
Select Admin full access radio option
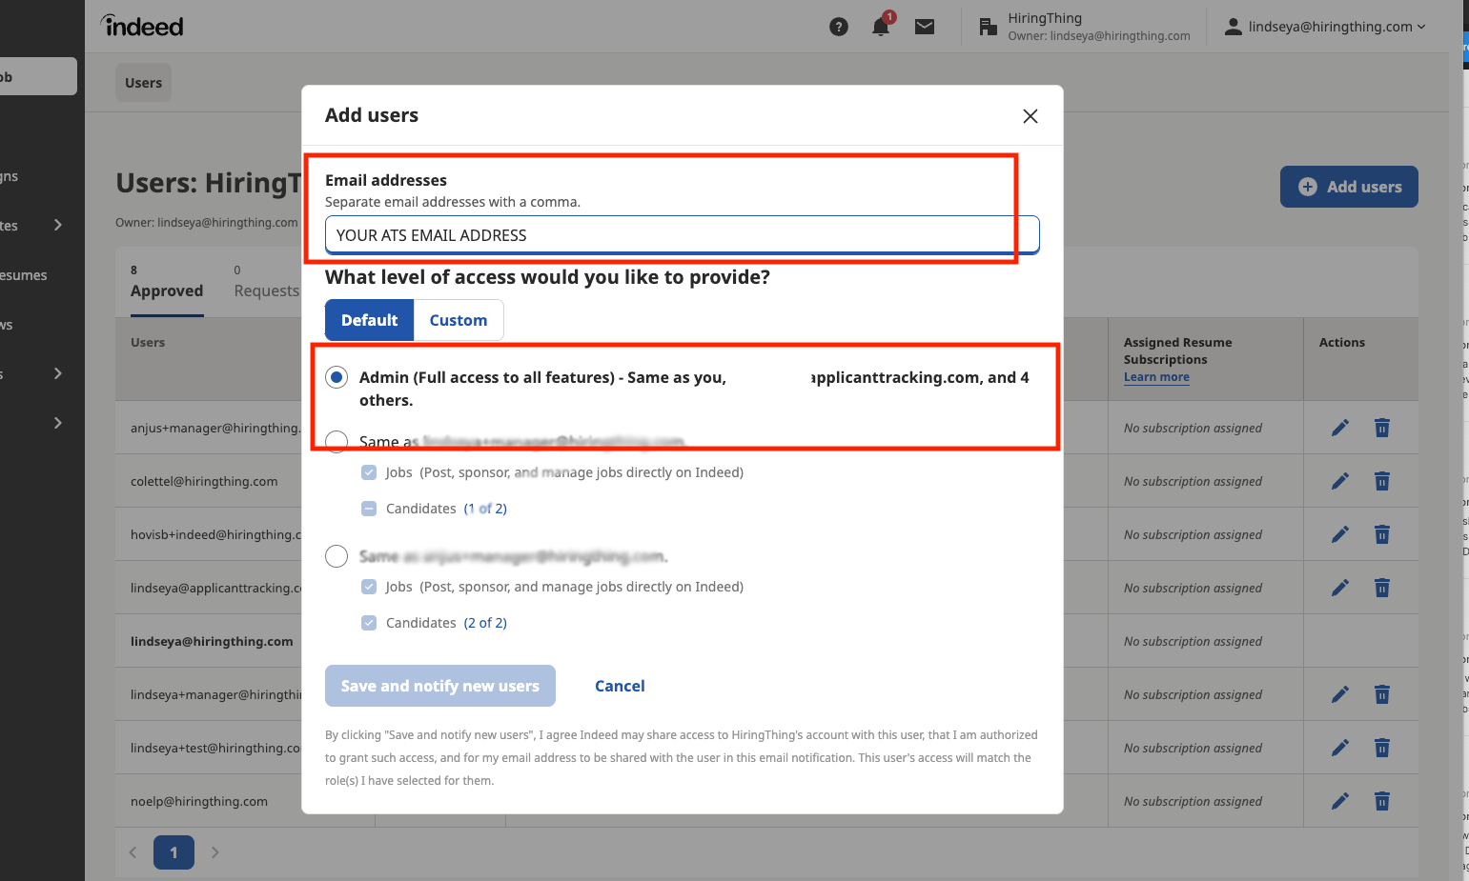click(337, 377)
